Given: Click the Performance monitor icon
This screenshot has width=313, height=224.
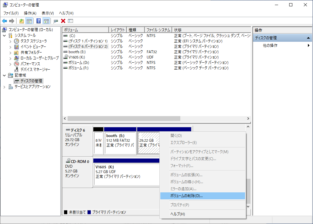Looking at the screenshot, I should pyautogui.click(x=17, y=64).
